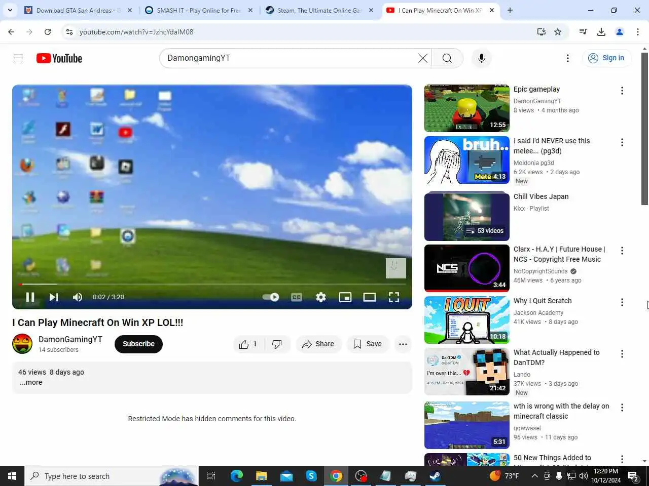
Task: Open Chrome downloads
Action: (601, 32)
